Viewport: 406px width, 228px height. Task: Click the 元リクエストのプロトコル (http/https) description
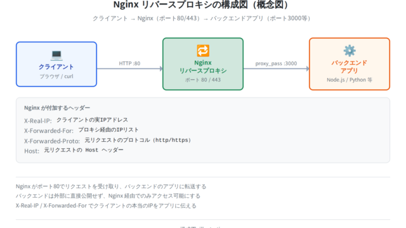coord(138,140)
